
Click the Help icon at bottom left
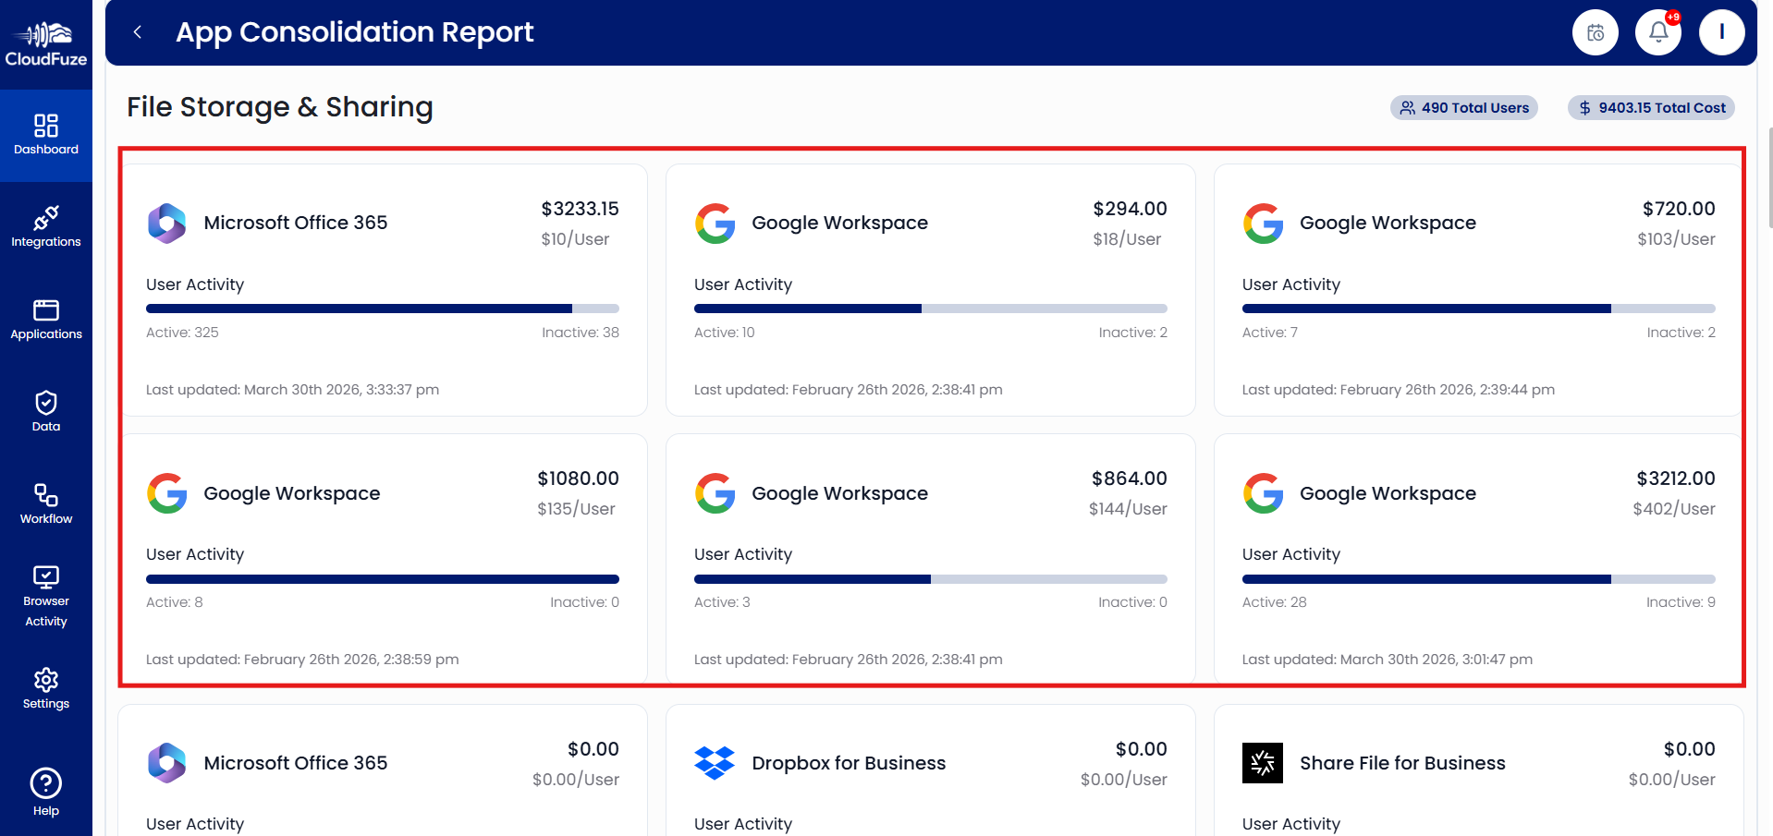coord(46,792)
